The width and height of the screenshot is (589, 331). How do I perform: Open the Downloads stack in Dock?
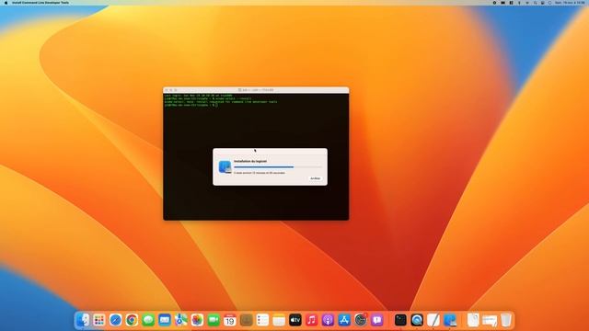point(490,320)
